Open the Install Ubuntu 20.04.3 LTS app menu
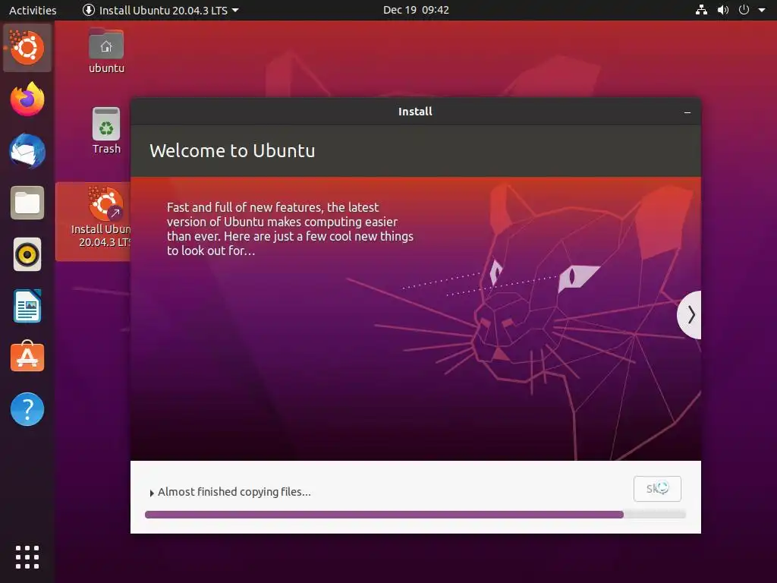This screenshot has height=583, width=777. (161, 10)
